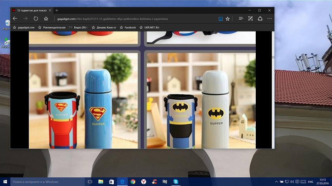Screen dimensions: 332x186
Task: Switch to Edge in taskbar
Action: click(x=122, y=182)
